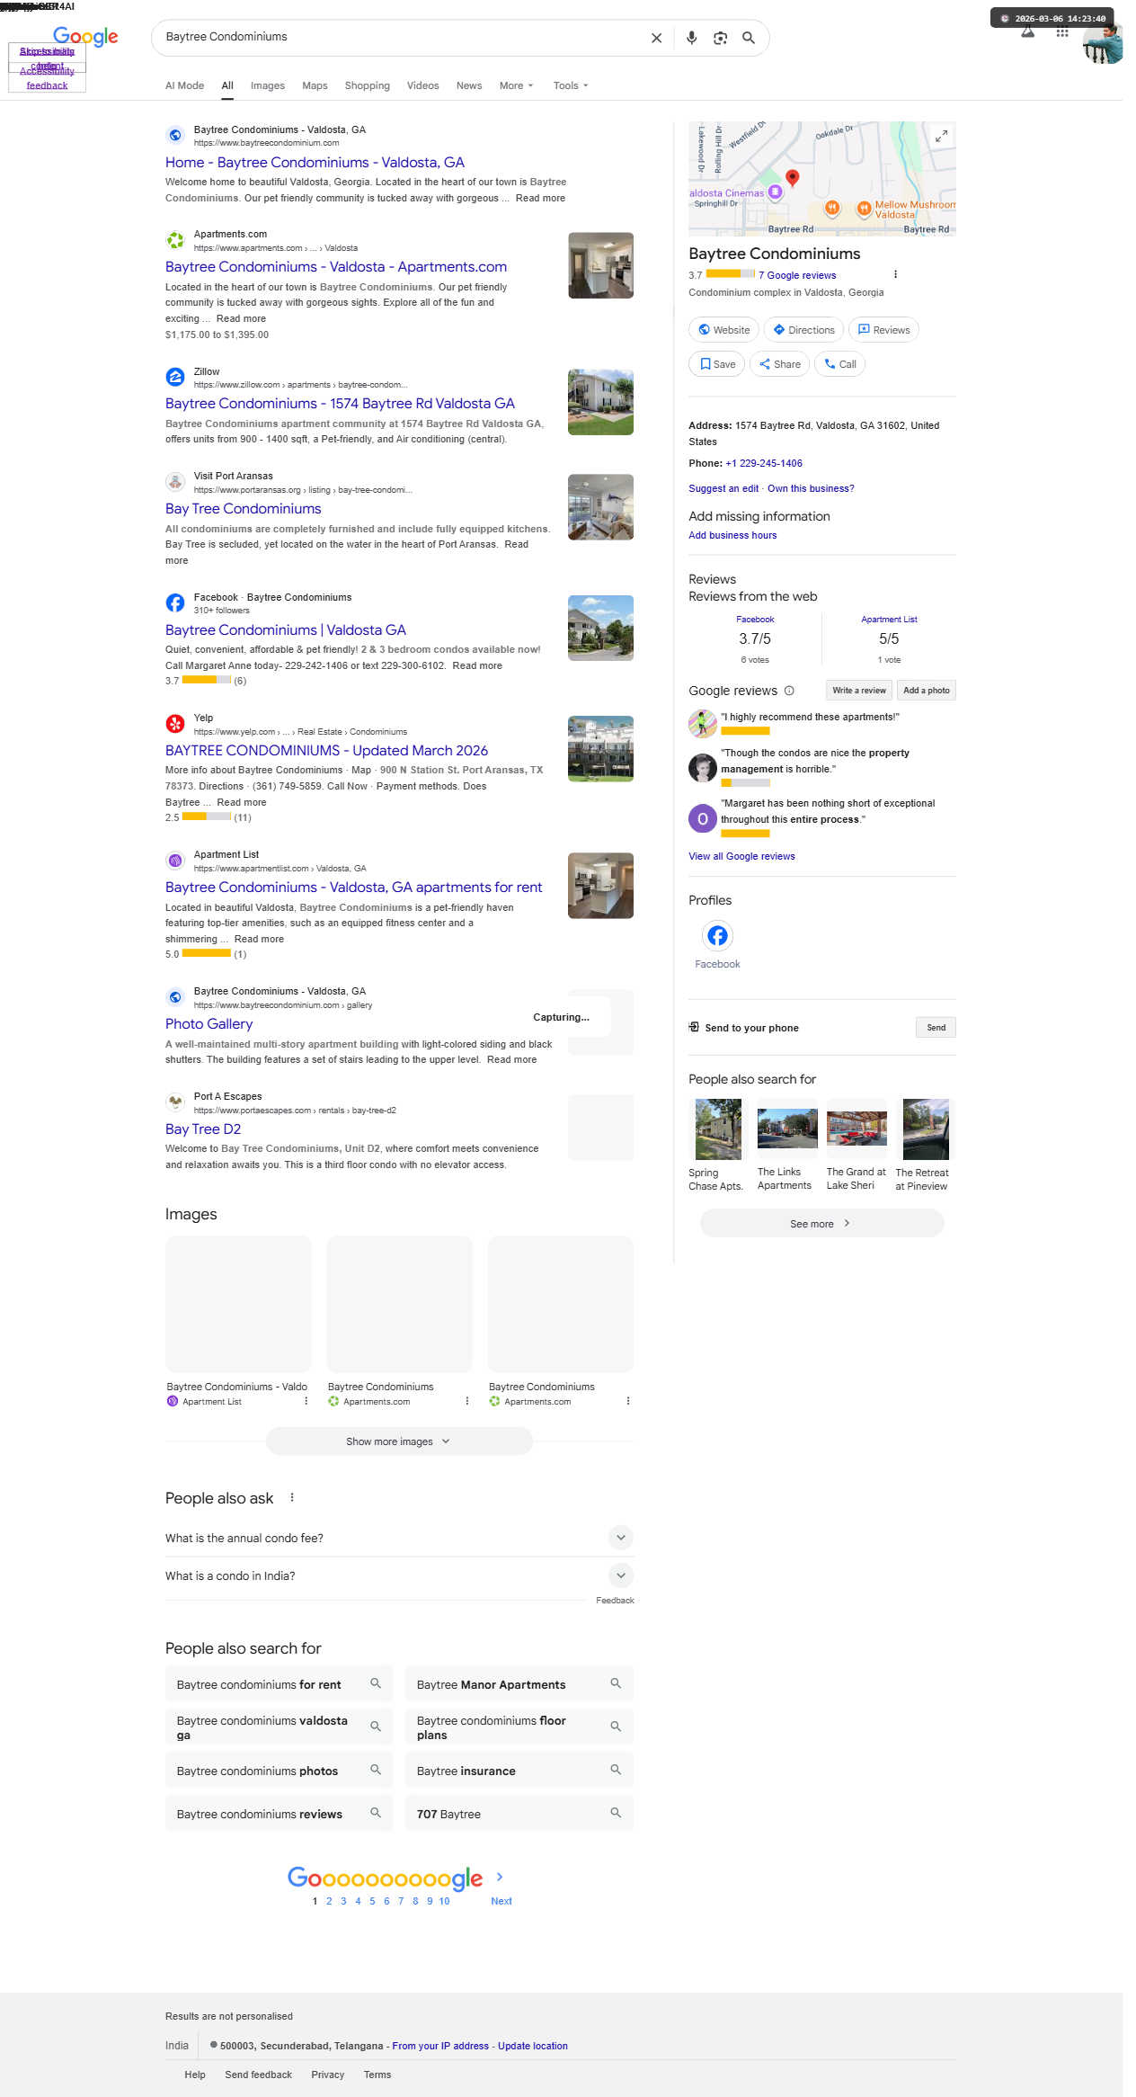Click the Apartments.com favicon in results
The width and height of the screenshot is (1136, 2097).
[175, 240]
